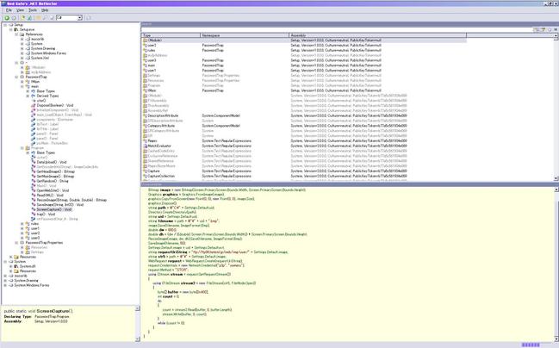The width and height of the screenshot is (559, 348).
Task: Open the Tools menu
Action: (33, 10)
